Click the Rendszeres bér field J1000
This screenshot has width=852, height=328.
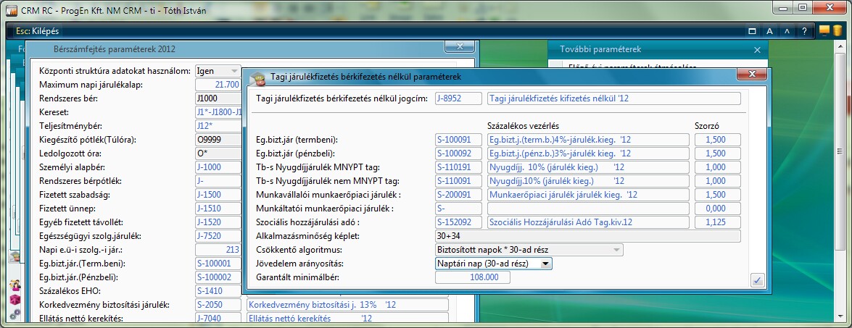click(218, 98)
